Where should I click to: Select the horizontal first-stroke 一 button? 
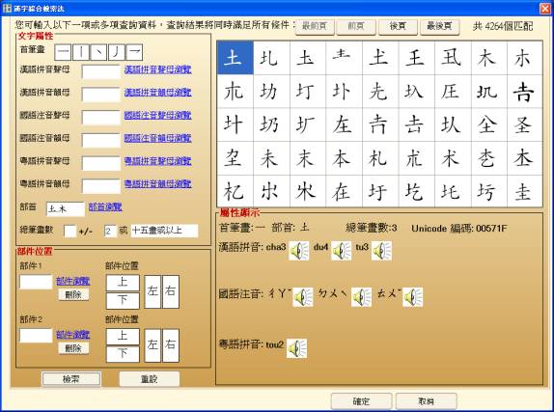(64, 52)
